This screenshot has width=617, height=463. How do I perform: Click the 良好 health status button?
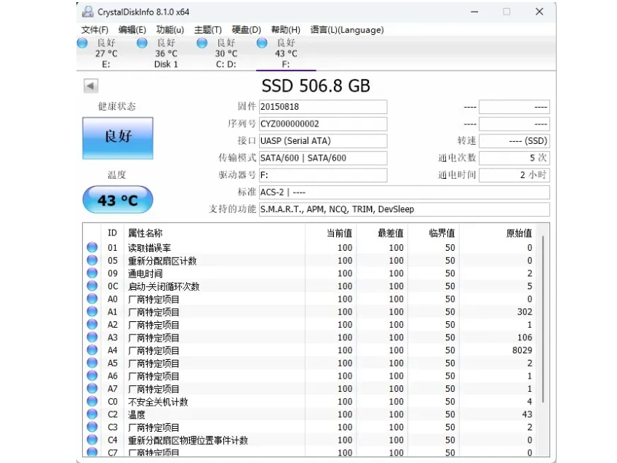[x=118, y=138]
